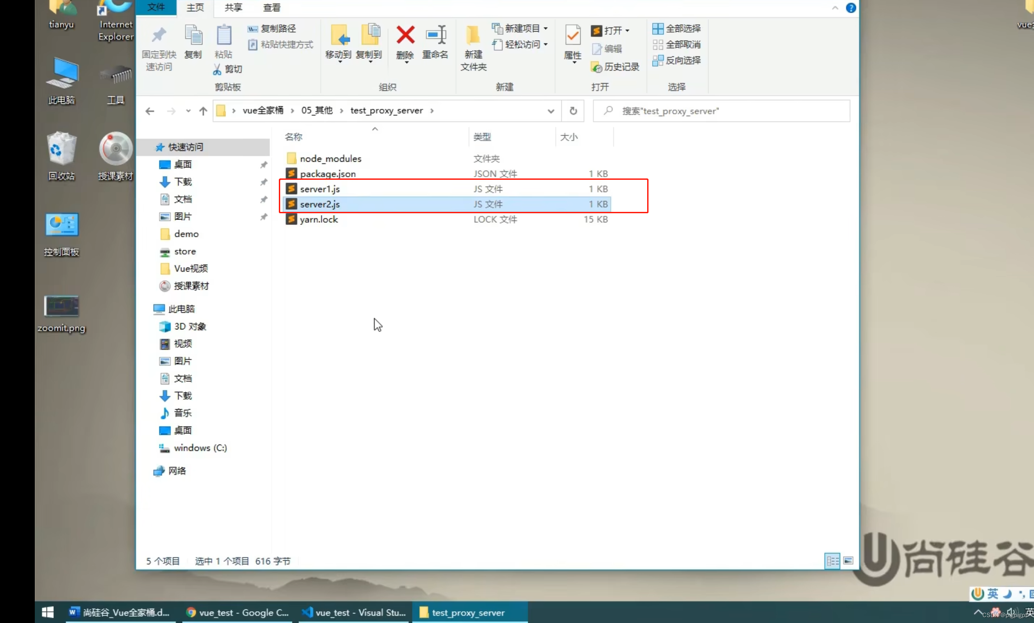Open Network in navigation pane
The height and width of the screenshot is (623, 1034).
[x=177, y=471]
